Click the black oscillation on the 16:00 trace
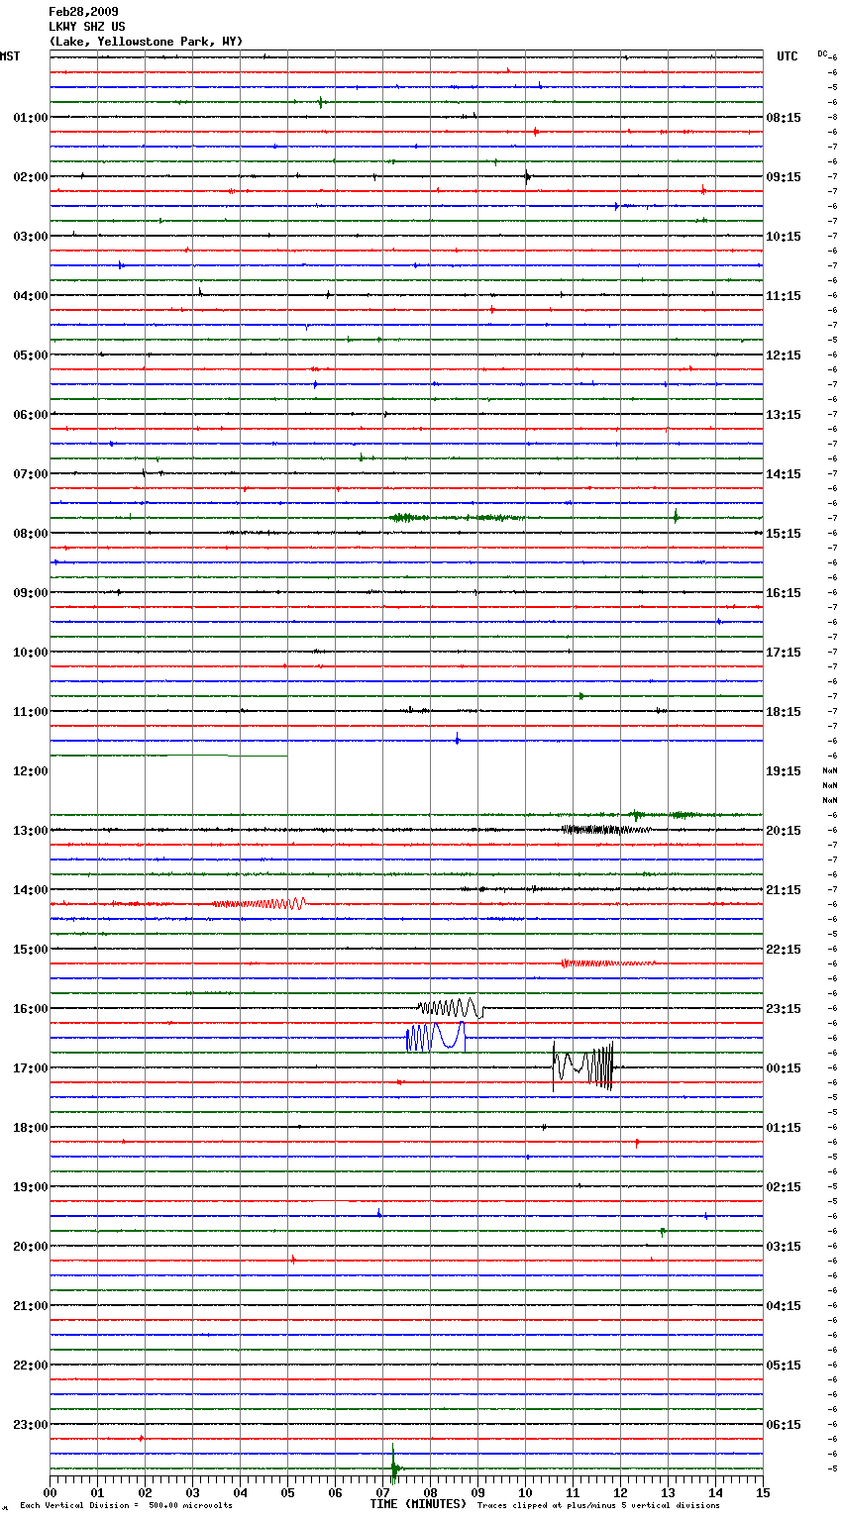This screenshot has width=842, height=1519. tap(451, 1008)
